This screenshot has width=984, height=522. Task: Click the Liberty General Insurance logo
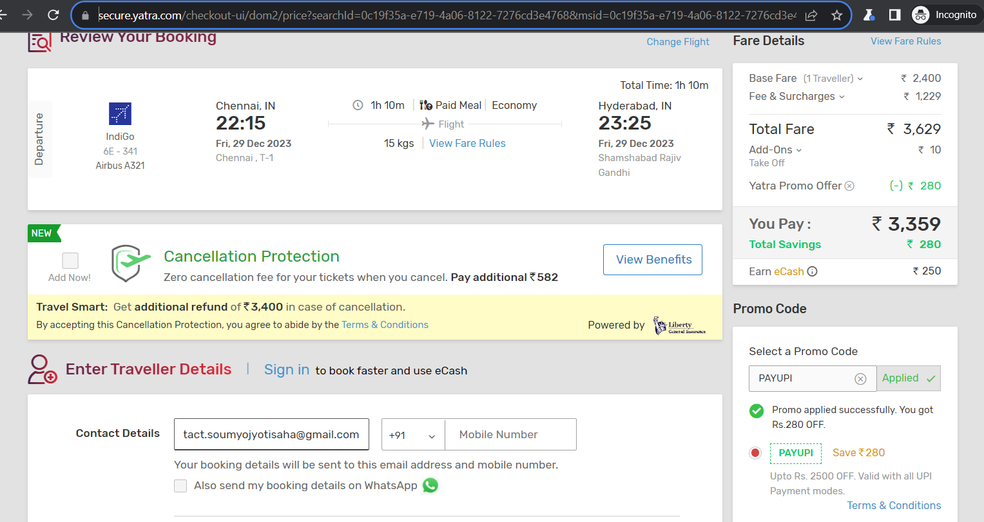[x=679, y=325]
